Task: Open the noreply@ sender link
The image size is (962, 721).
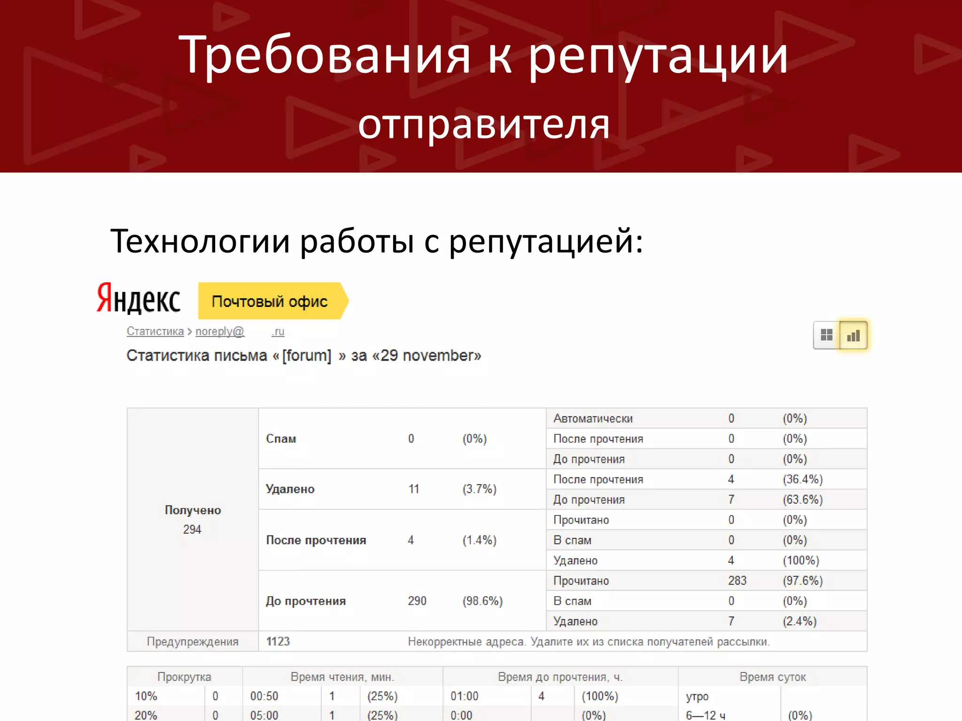Action: 220,331
